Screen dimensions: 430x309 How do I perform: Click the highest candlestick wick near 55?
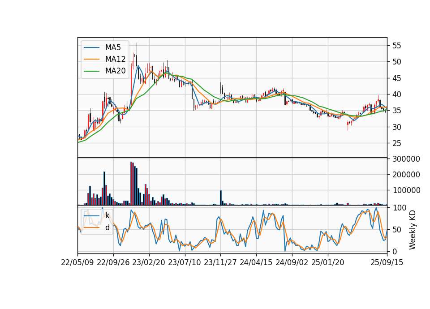(x=137, y=54)
